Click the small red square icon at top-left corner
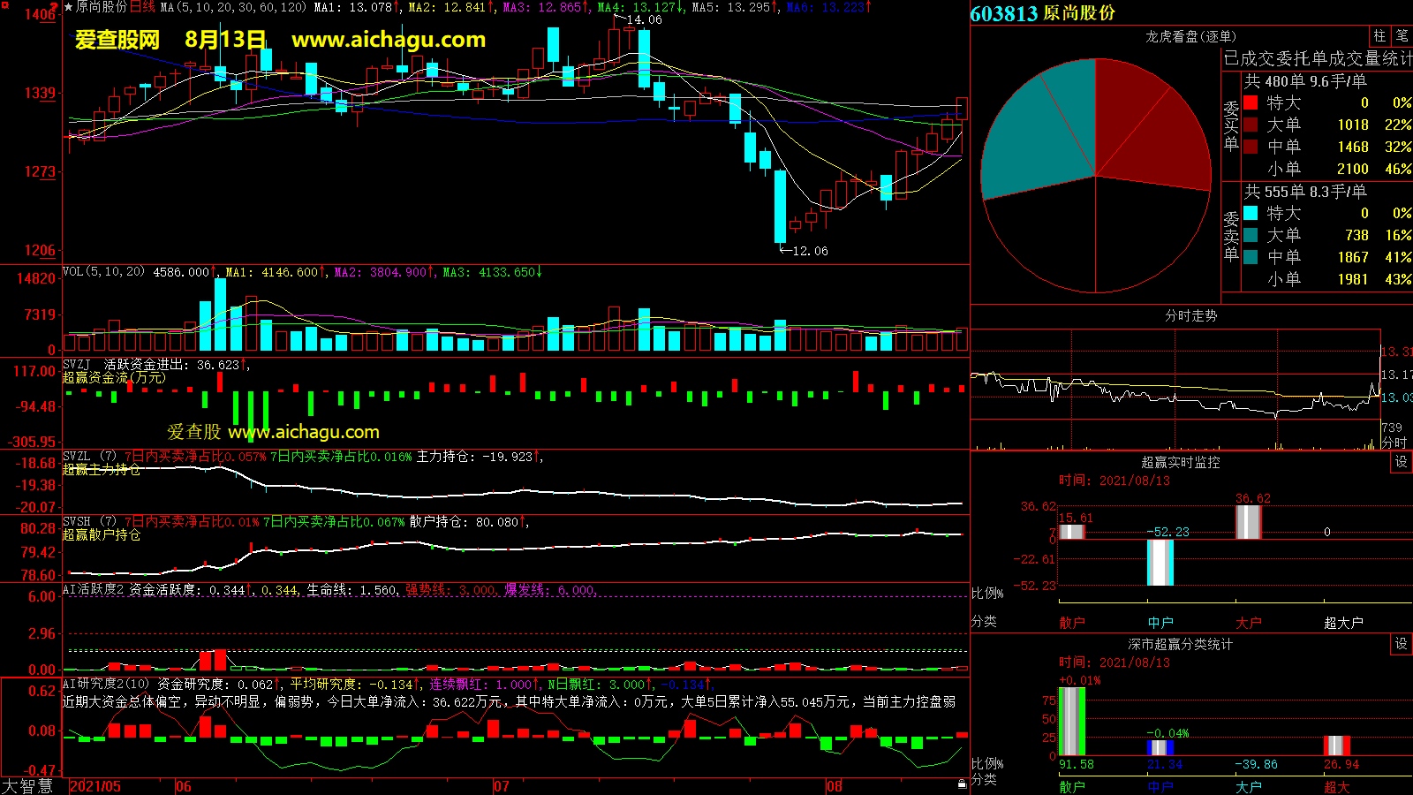 click(x=4, y=5)
